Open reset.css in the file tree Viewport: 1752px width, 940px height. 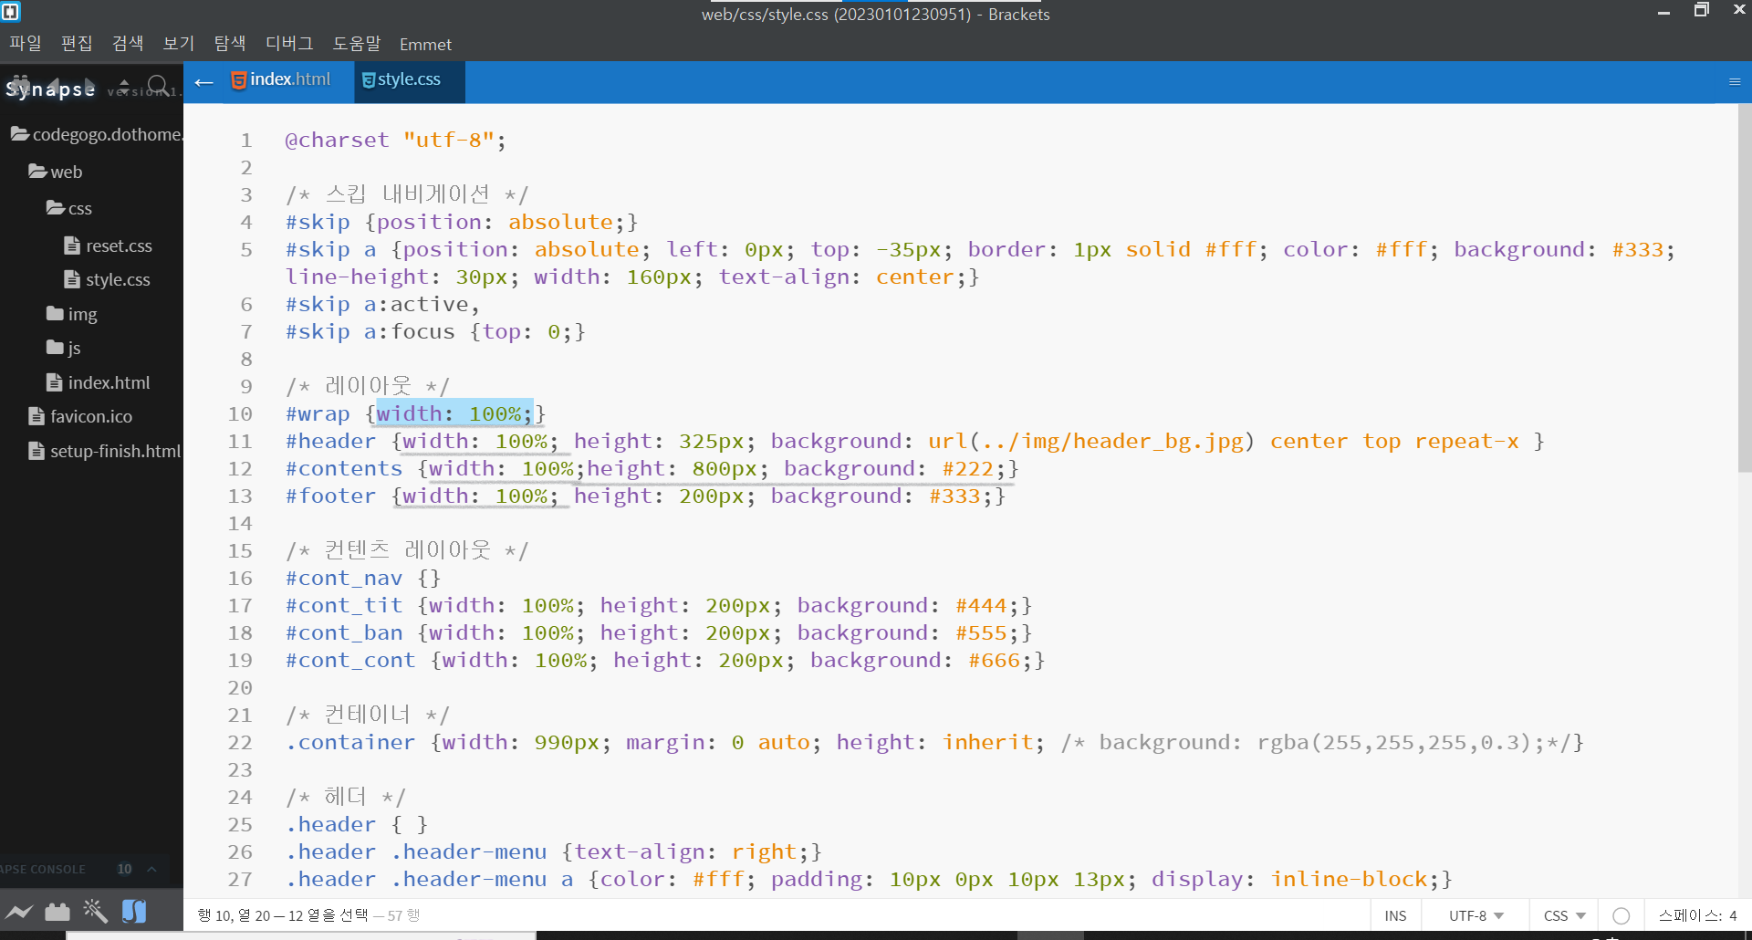tap(109, 245)
